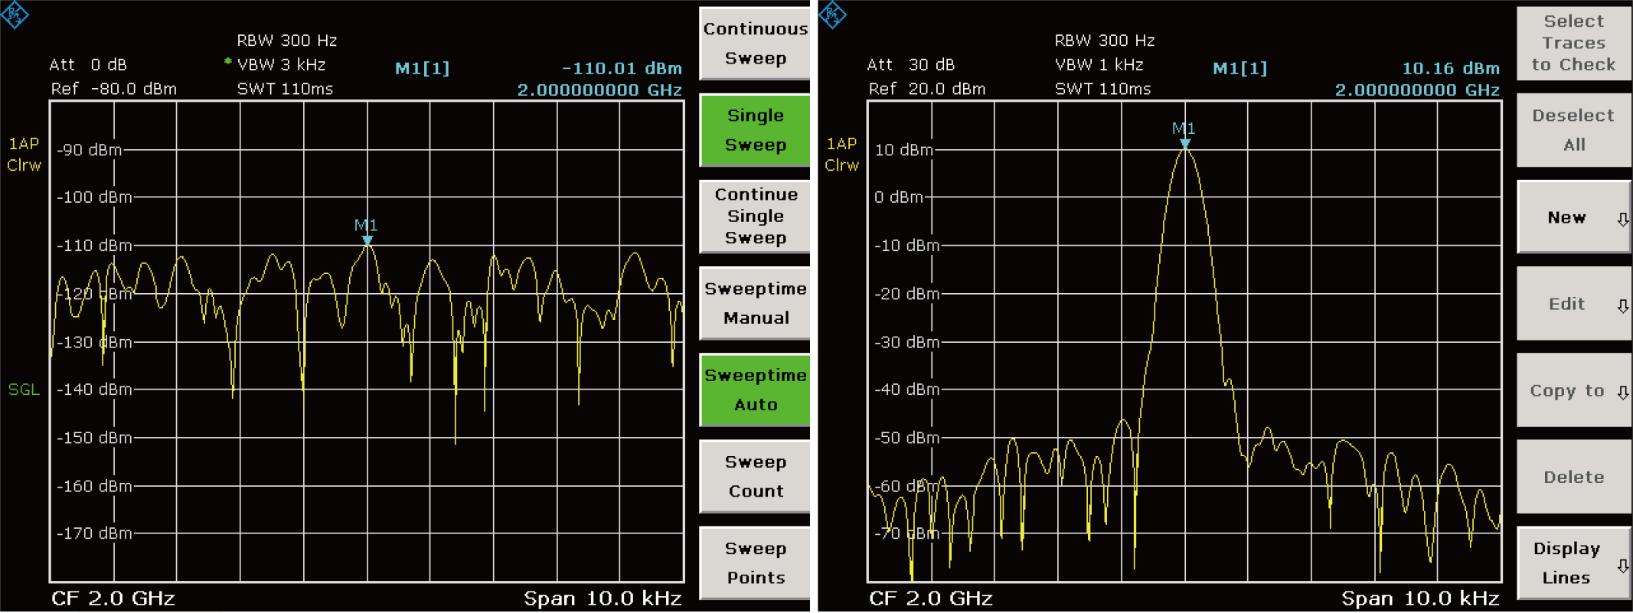The width and height of the screenshot is (1633, 613).
Task: Click the M1 marker triangle at the 10 dBm peak
Action: [x=1184, y=143]
